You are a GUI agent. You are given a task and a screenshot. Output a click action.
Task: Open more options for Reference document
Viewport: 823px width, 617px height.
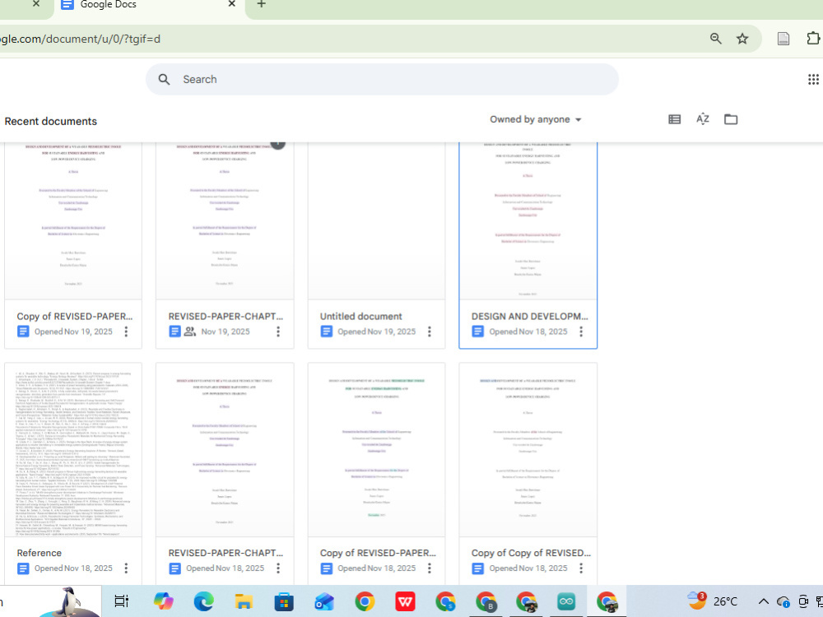coord(126,568)
